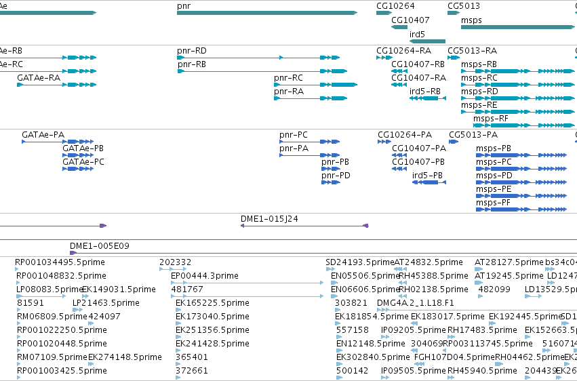Select EST FGH107D04.5prime
The image size is (577, 381).
pyautogui.click(x=419, y=364)
